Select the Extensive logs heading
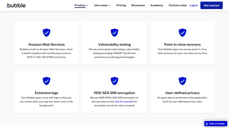The width and height of the screenshot is (229, 128). tap(46, 93)
